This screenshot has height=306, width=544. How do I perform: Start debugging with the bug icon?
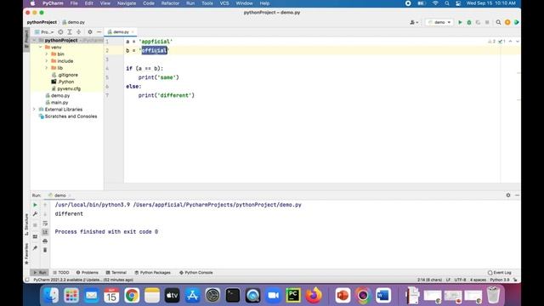pos(469,22)
